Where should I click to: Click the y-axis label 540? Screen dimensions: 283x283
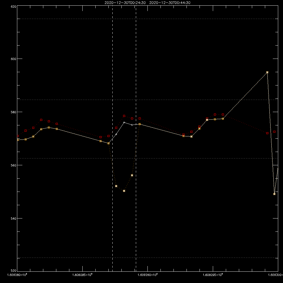[x=14, y=218]
